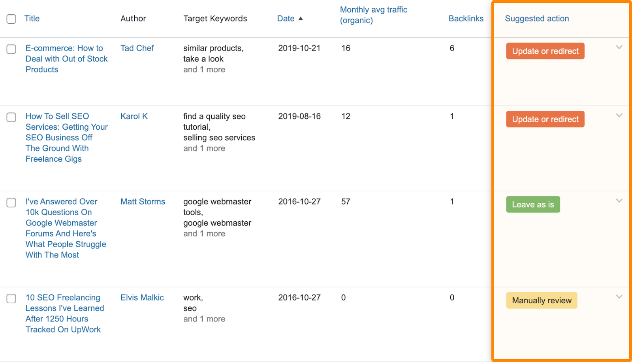Click the Manually review action button
632x362 pixels.
pyautogui.click(x=541, y=300)
